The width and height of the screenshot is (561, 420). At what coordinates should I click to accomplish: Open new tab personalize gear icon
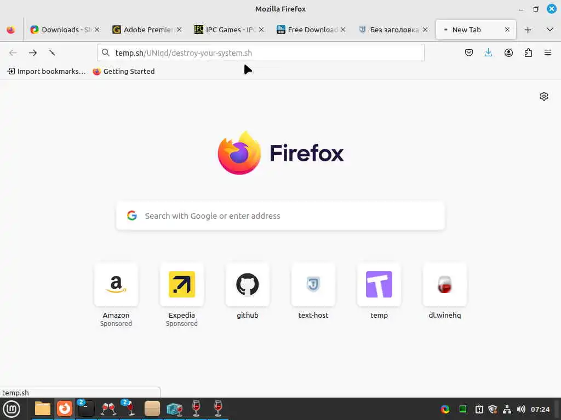[x=544, y=96]
